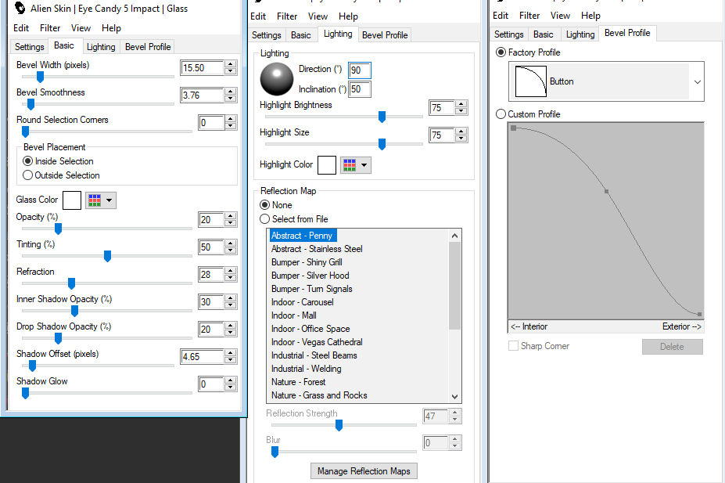
Task: Open Filter menu in Bevel Profile window
Action: point(529,16)
